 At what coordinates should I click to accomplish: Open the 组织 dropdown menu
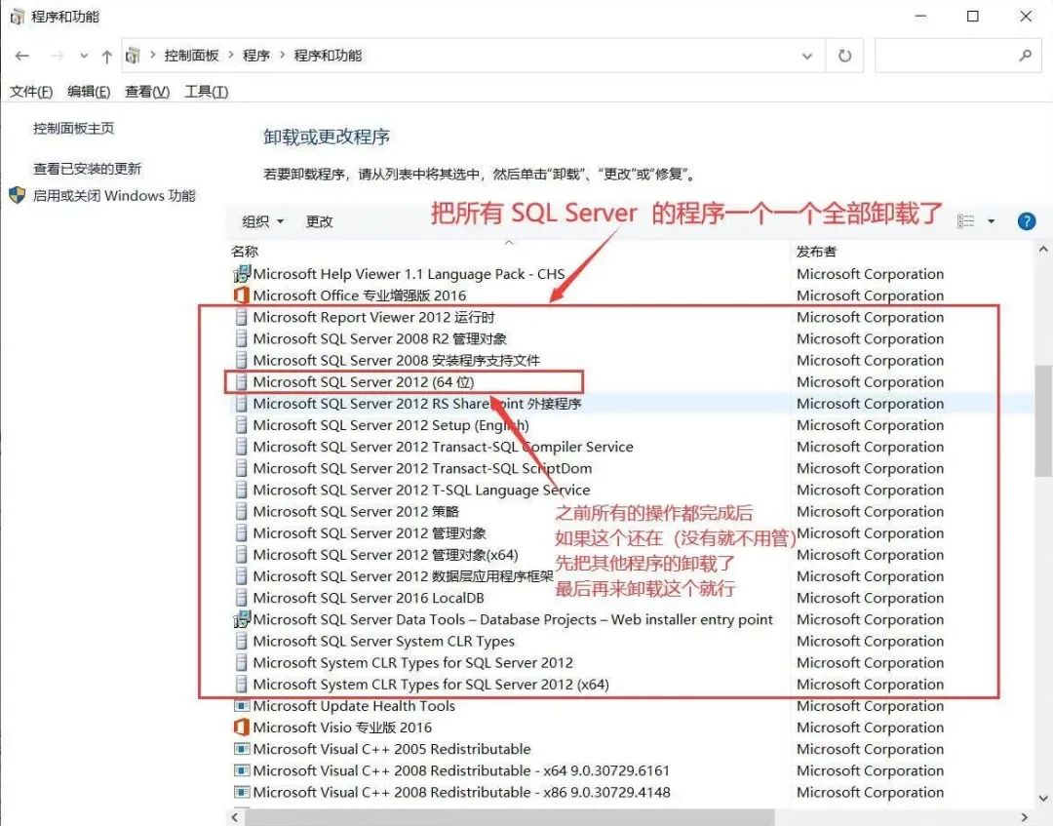[x=262, y=221]
